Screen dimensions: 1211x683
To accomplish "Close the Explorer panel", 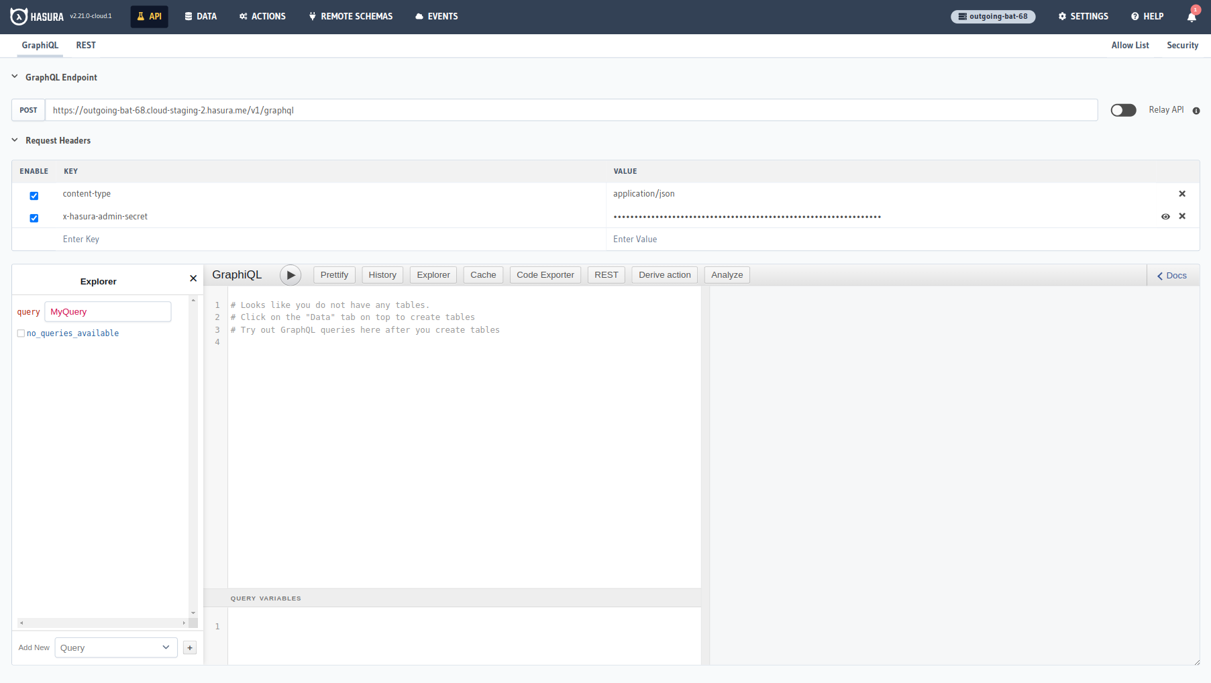I will click(193, 278).
